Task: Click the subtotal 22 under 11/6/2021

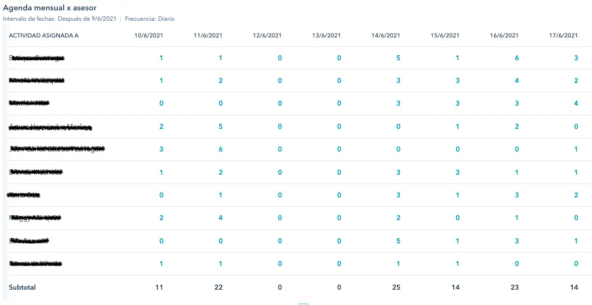Action: [218, 287]
